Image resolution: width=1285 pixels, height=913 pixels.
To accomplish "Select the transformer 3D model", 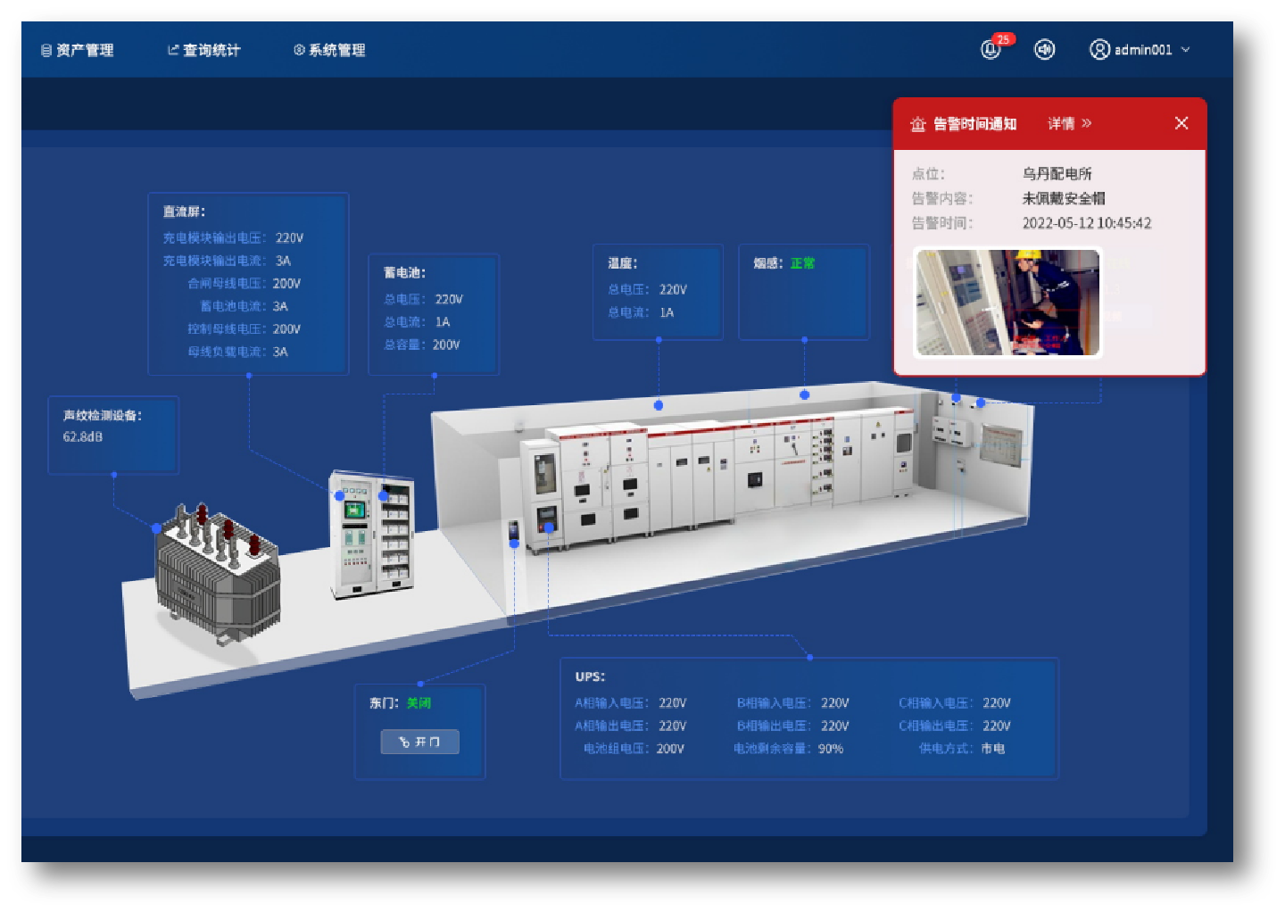I will coord(218,571).
